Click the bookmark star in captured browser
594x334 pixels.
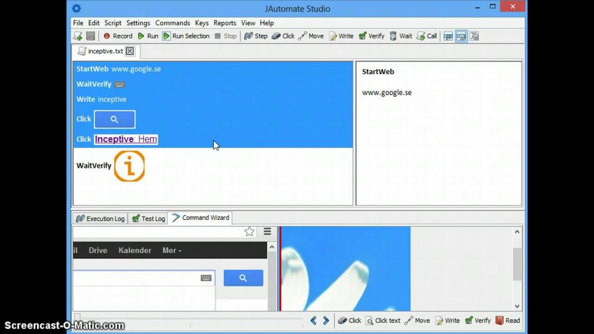(249, 231)
